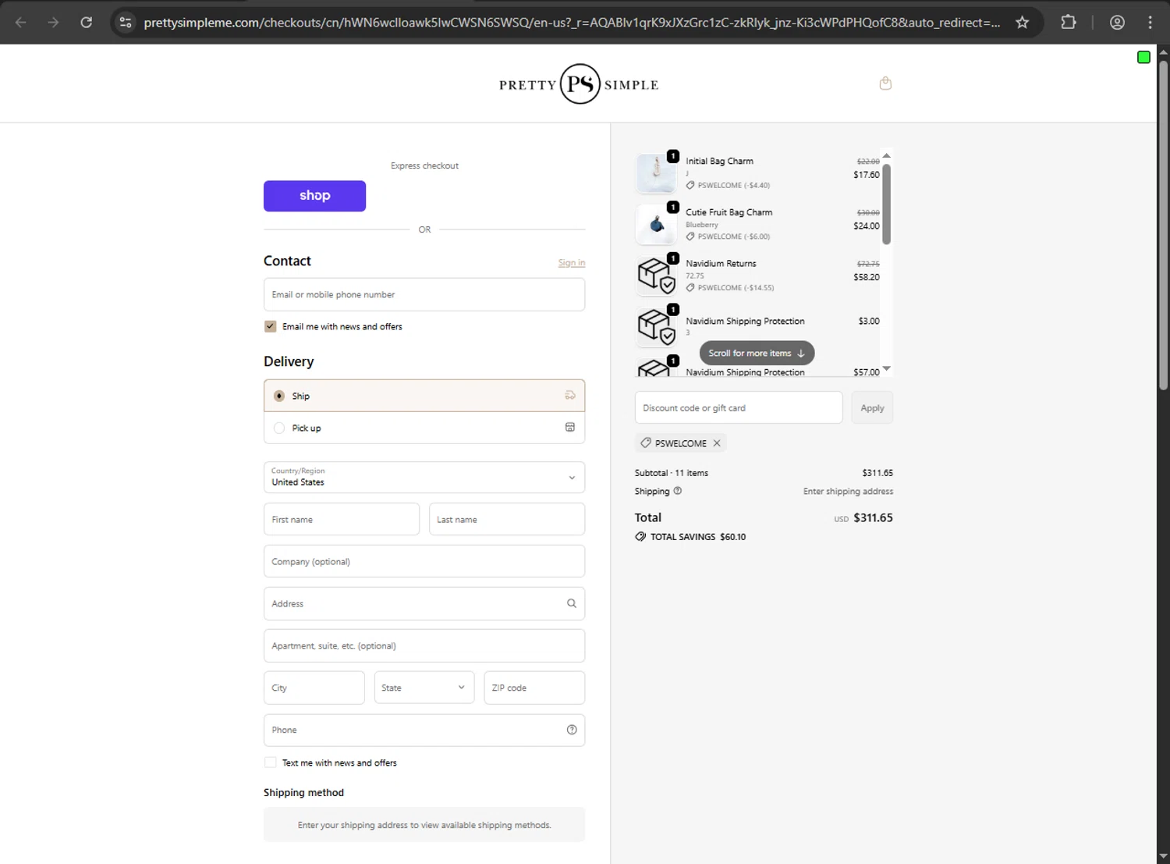Bookmark this page with the star icon
Screen dimensions: 1170x864
point(1022,22)
